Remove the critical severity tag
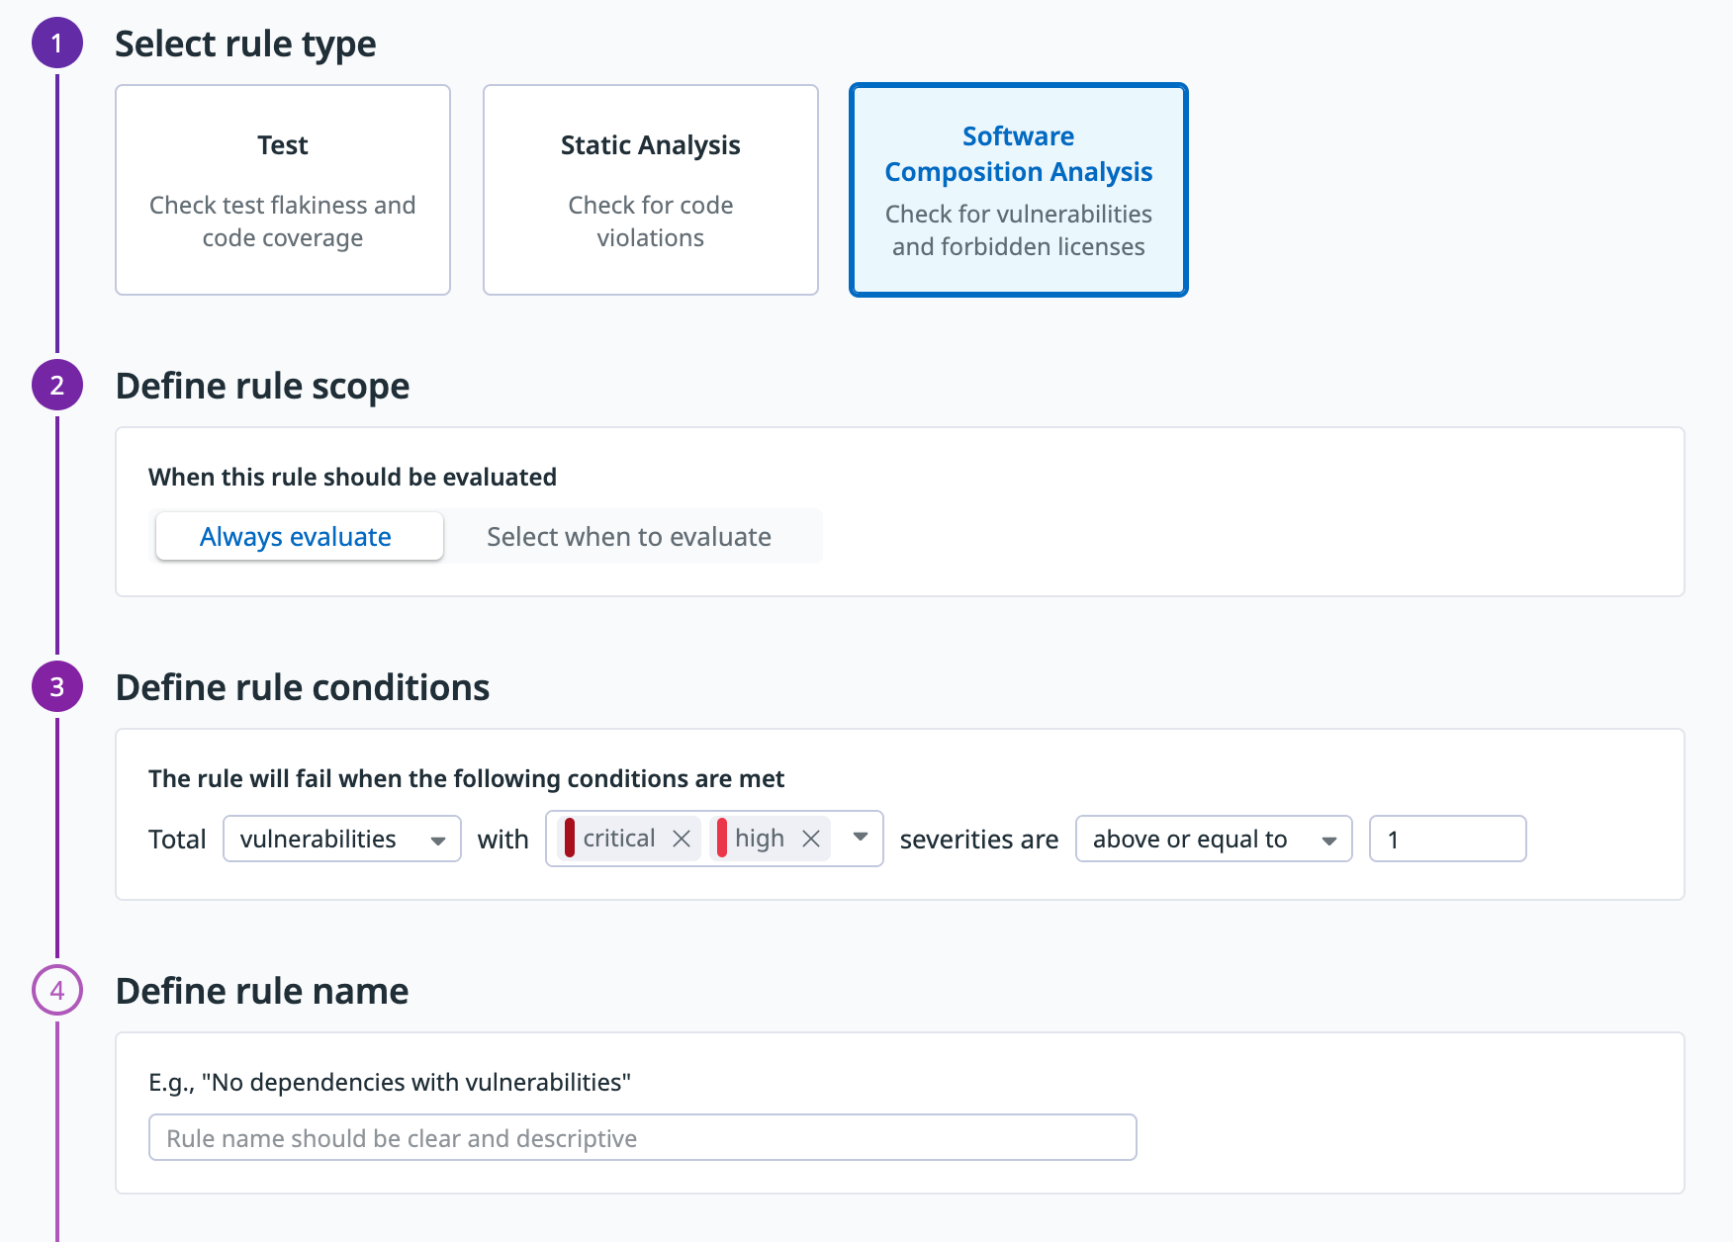Image resolution: width=1733 pixels, height=1242 pixels. coord(682,839)
